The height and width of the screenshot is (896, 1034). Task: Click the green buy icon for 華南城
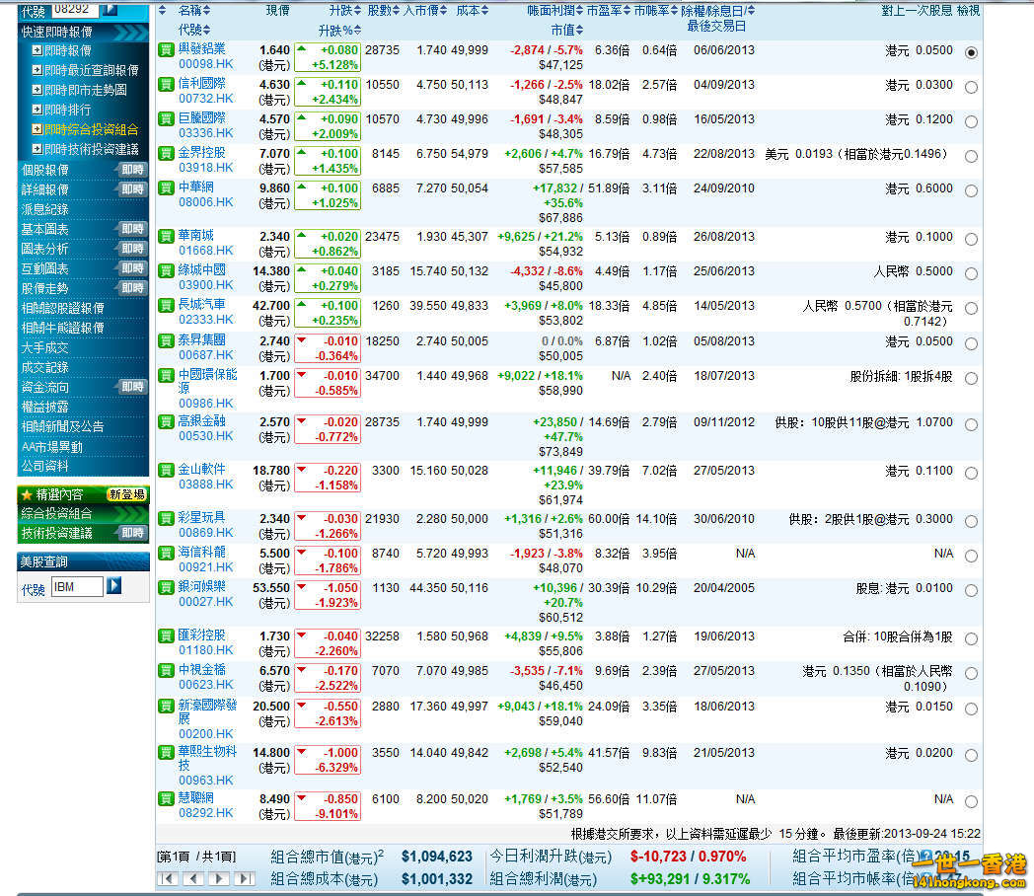166,236
